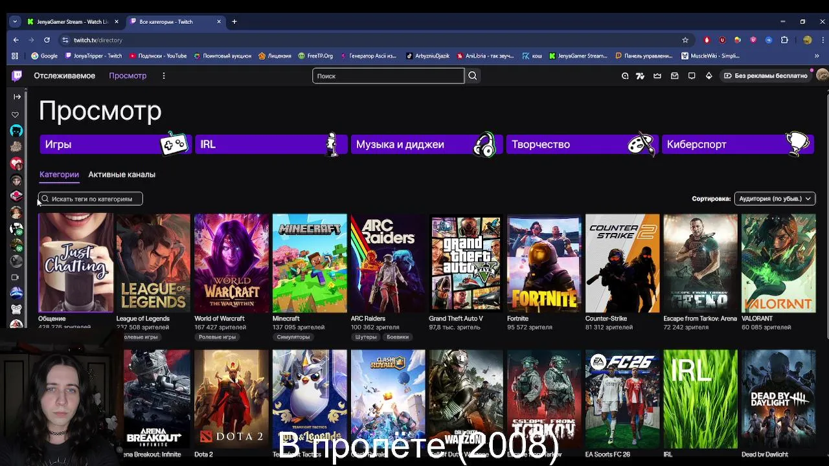Viewport: 829px width, 466px height.
Task: Expand the left sidebar arrow
Action: 17,96
